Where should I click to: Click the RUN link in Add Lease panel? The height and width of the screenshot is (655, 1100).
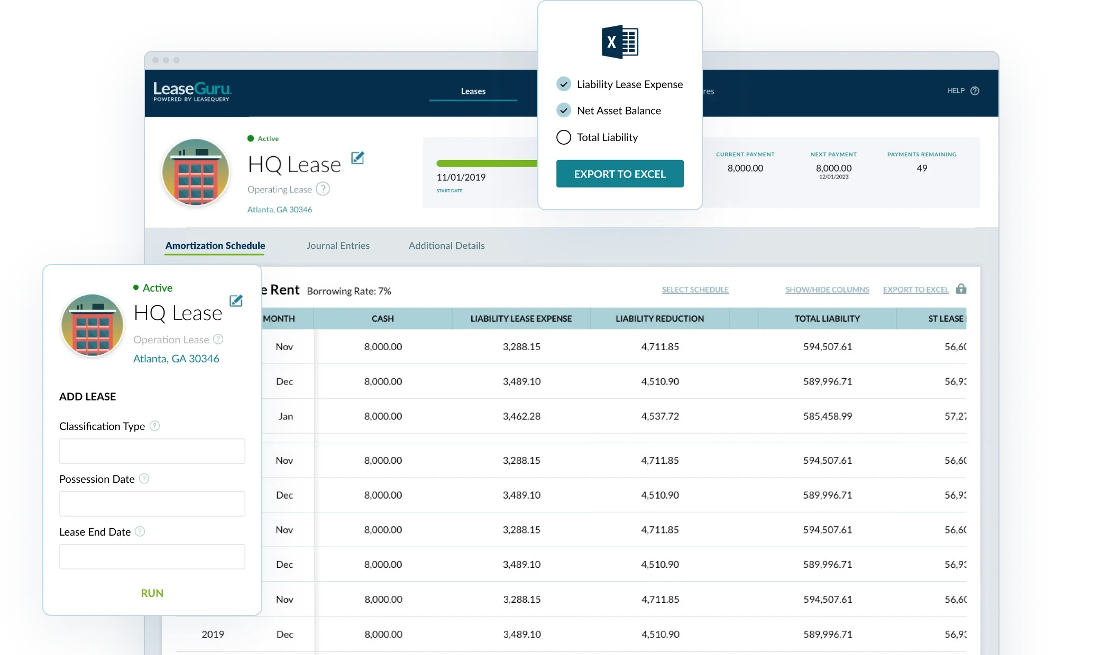(x=152, y=593)
